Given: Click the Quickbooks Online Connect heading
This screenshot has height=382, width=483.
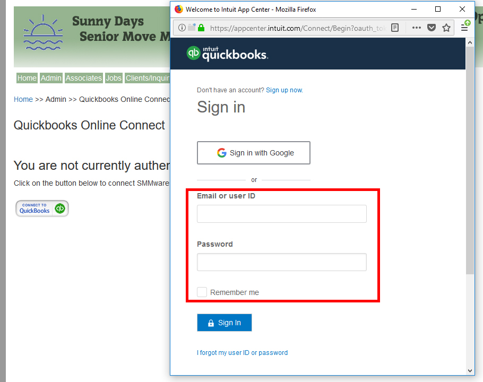Looking at the screenshot, I should pyautogui.click(x=89, y=125).
